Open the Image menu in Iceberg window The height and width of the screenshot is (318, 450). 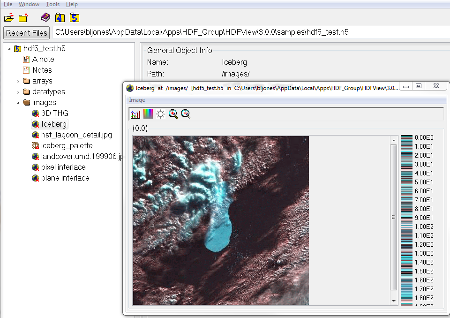point(137,100)
